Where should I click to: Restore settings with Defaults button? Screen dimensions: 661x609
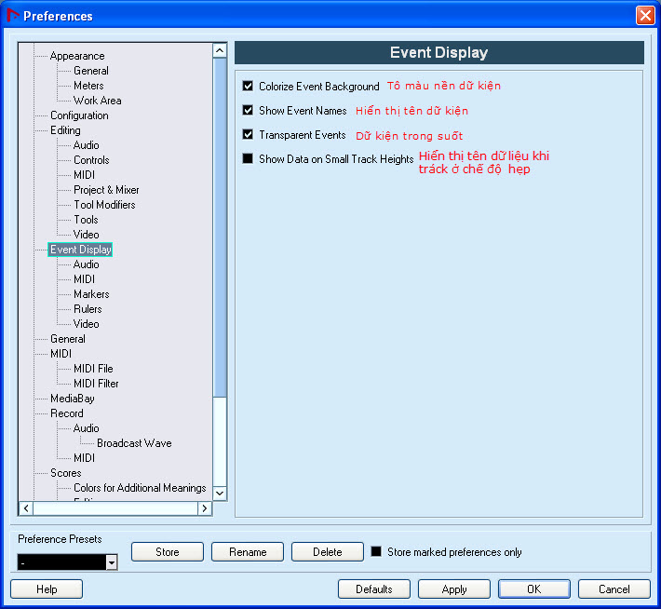(374, 589)
